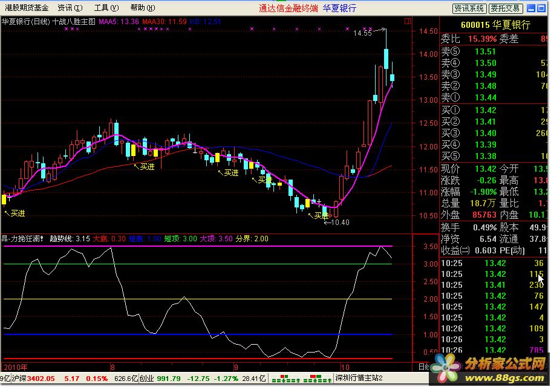Click the 大顶: 3.50 label
The width and height of the screenshot is (551, 387).
[216, 239]
